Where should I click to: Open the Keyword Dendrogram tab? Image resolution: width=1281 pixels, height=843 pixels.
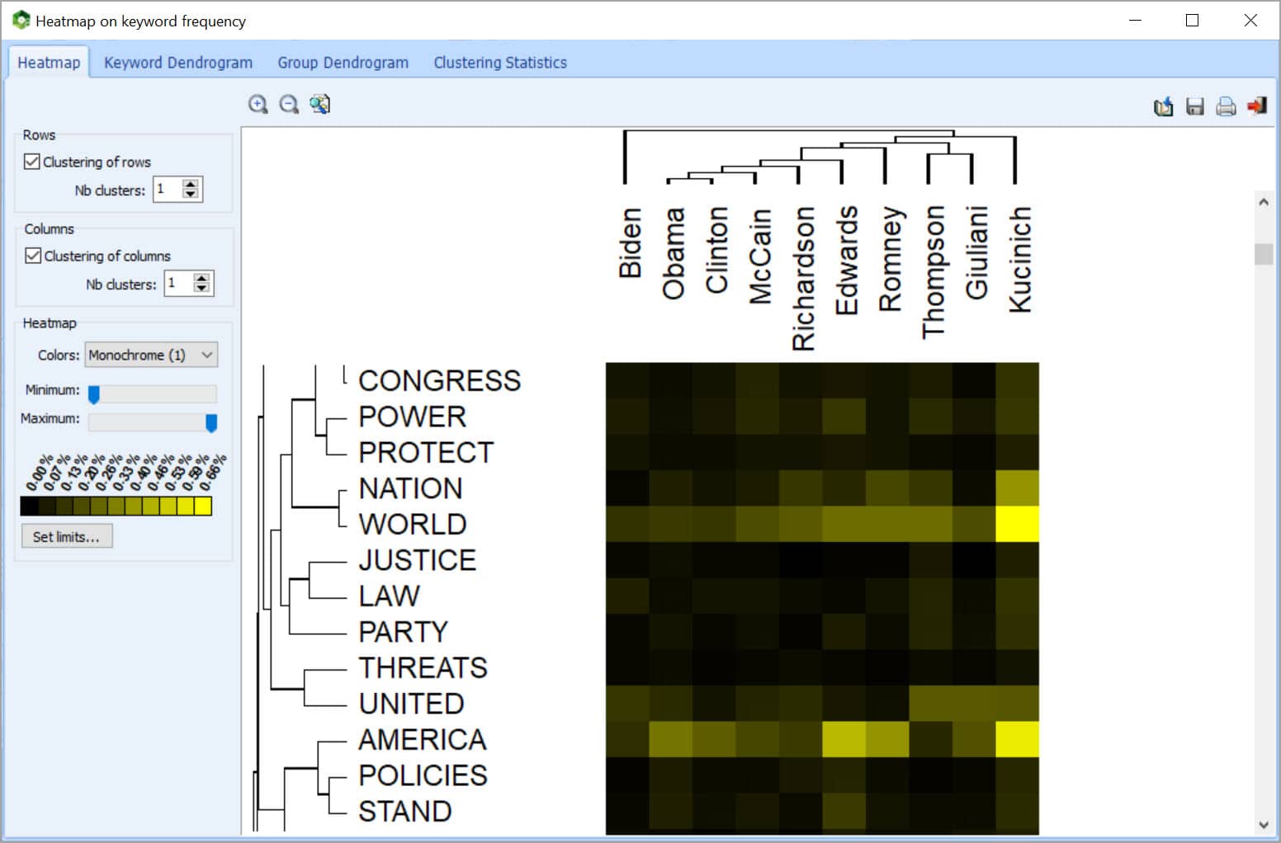coord(178,63)
